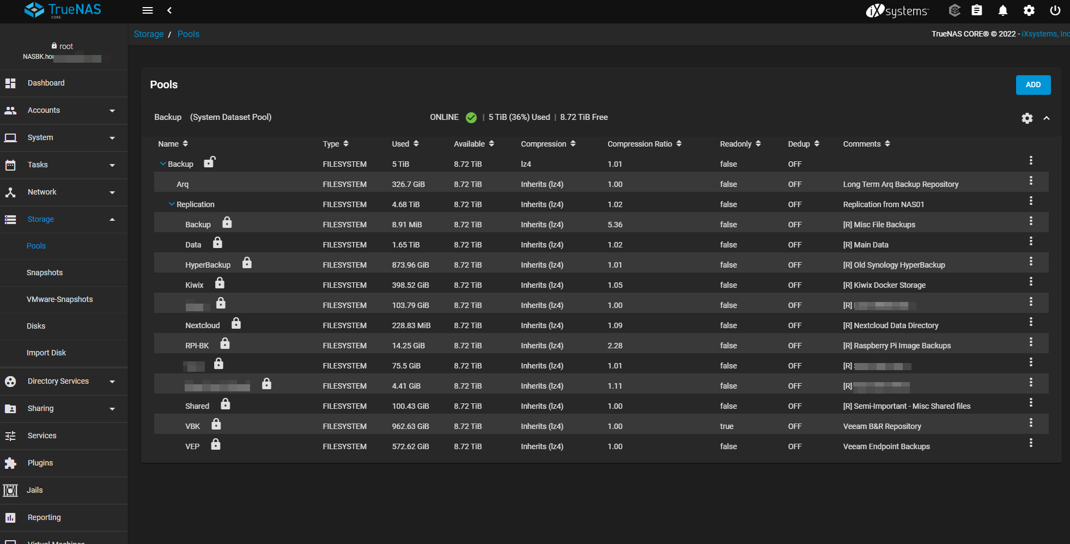The width and height of the screenshot is (1070, 544).
Task: Open TrueCommand status icon
Action: tap(955, 10)
